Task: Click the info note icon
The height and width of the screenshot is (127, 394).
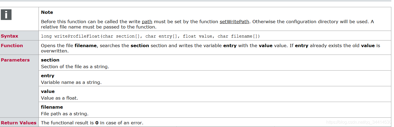Action: (x=6, y=15)
